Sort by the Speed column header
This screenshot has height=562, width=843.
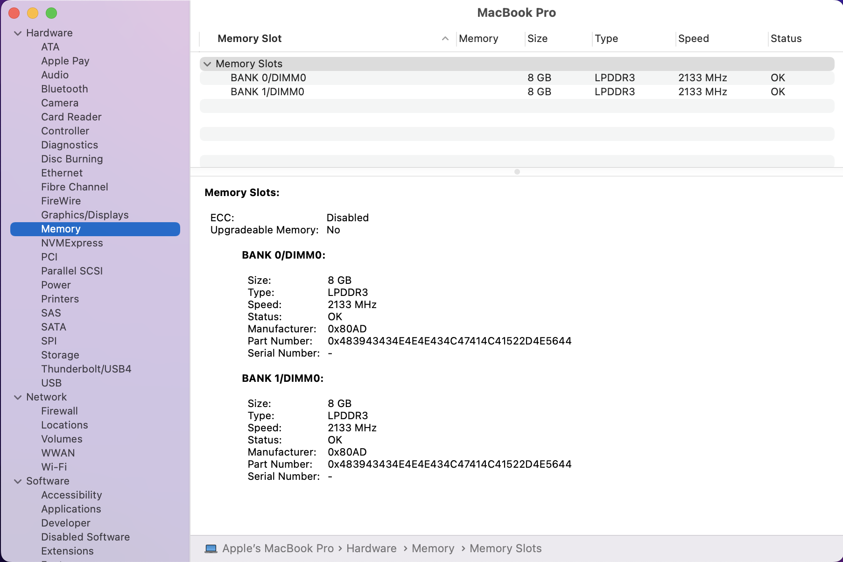pyautogui.click(x=694, y=39)
